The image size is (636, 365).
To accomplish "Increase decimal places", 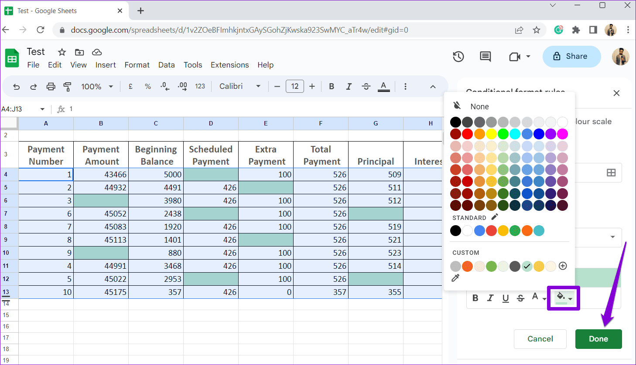I will point(182,87).
